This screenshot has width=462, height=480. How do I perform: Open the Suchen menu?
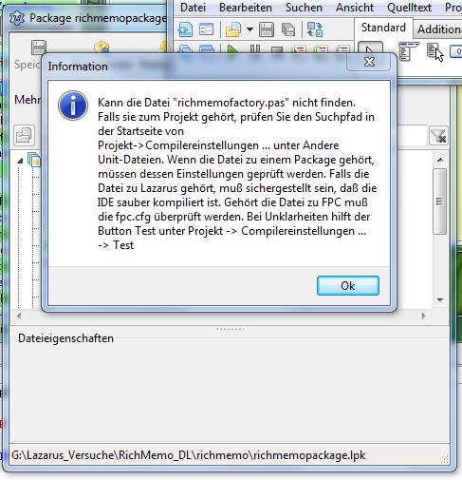(304, 8)
